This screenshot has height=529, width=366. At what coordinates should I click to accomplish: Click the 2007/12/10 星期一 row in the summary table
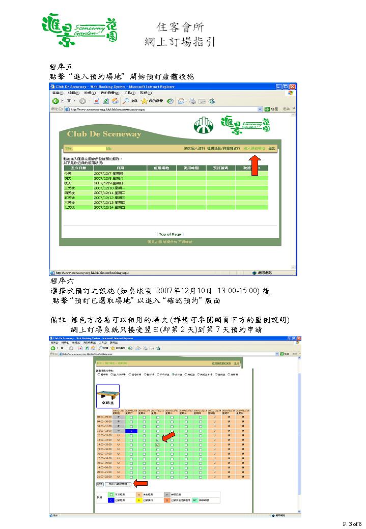click(166, 188)
